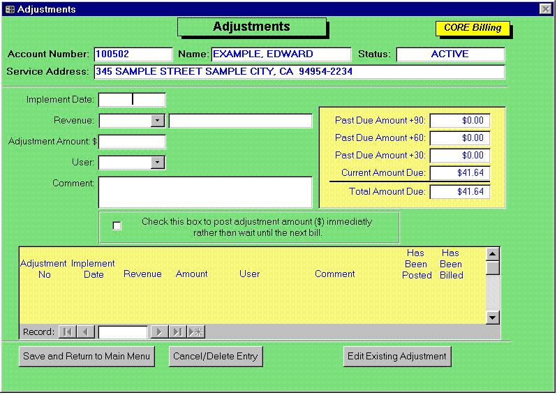Click the revenue description field
This screenshot has height=395, width=557.
[241, 121]
